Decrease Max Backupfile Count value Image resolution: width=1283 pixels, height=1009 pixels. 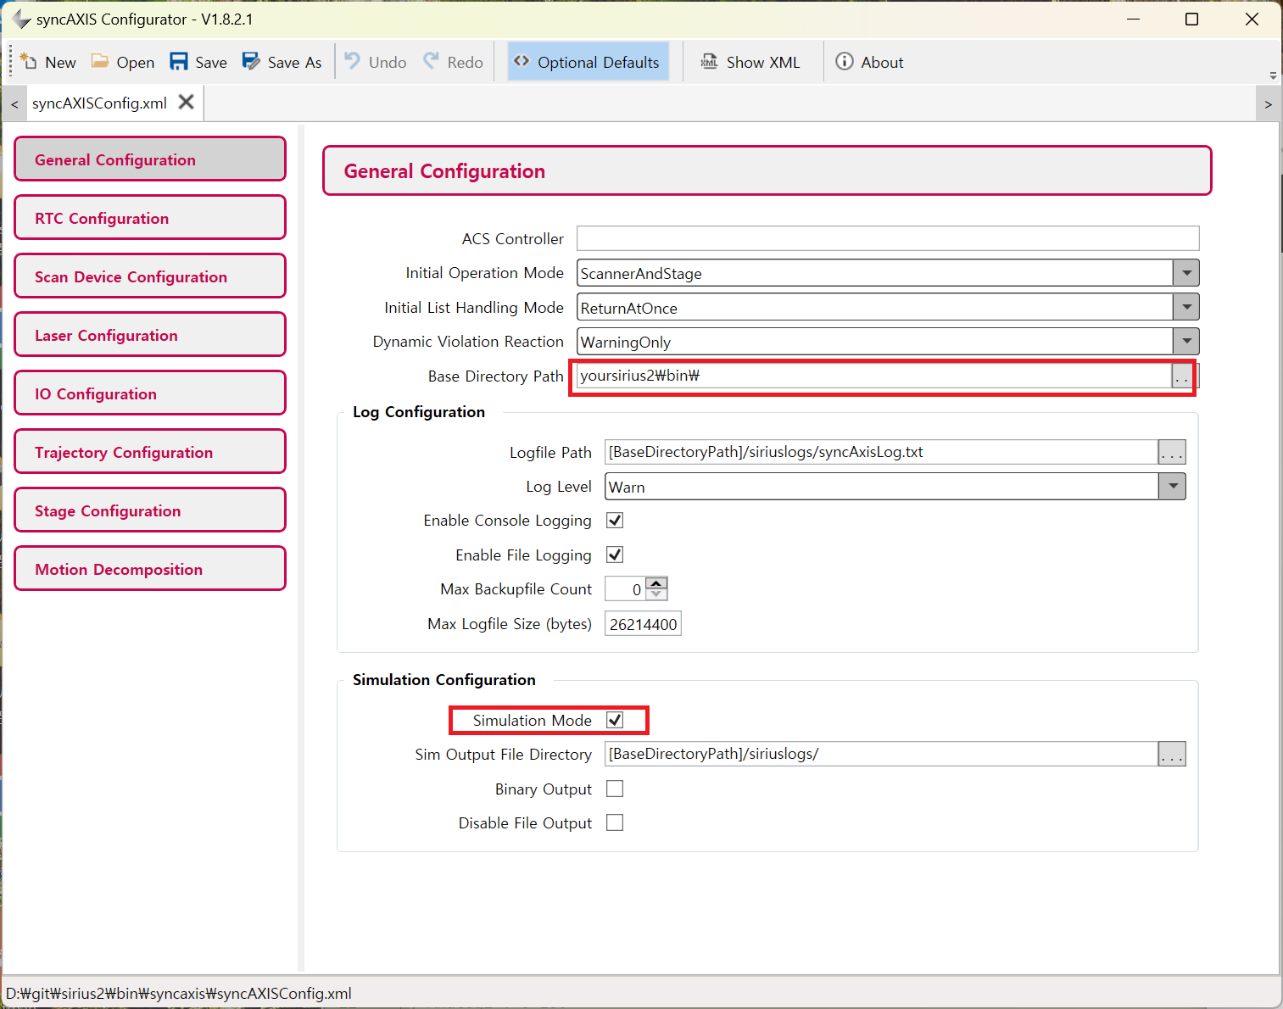(x=656, y=594)
